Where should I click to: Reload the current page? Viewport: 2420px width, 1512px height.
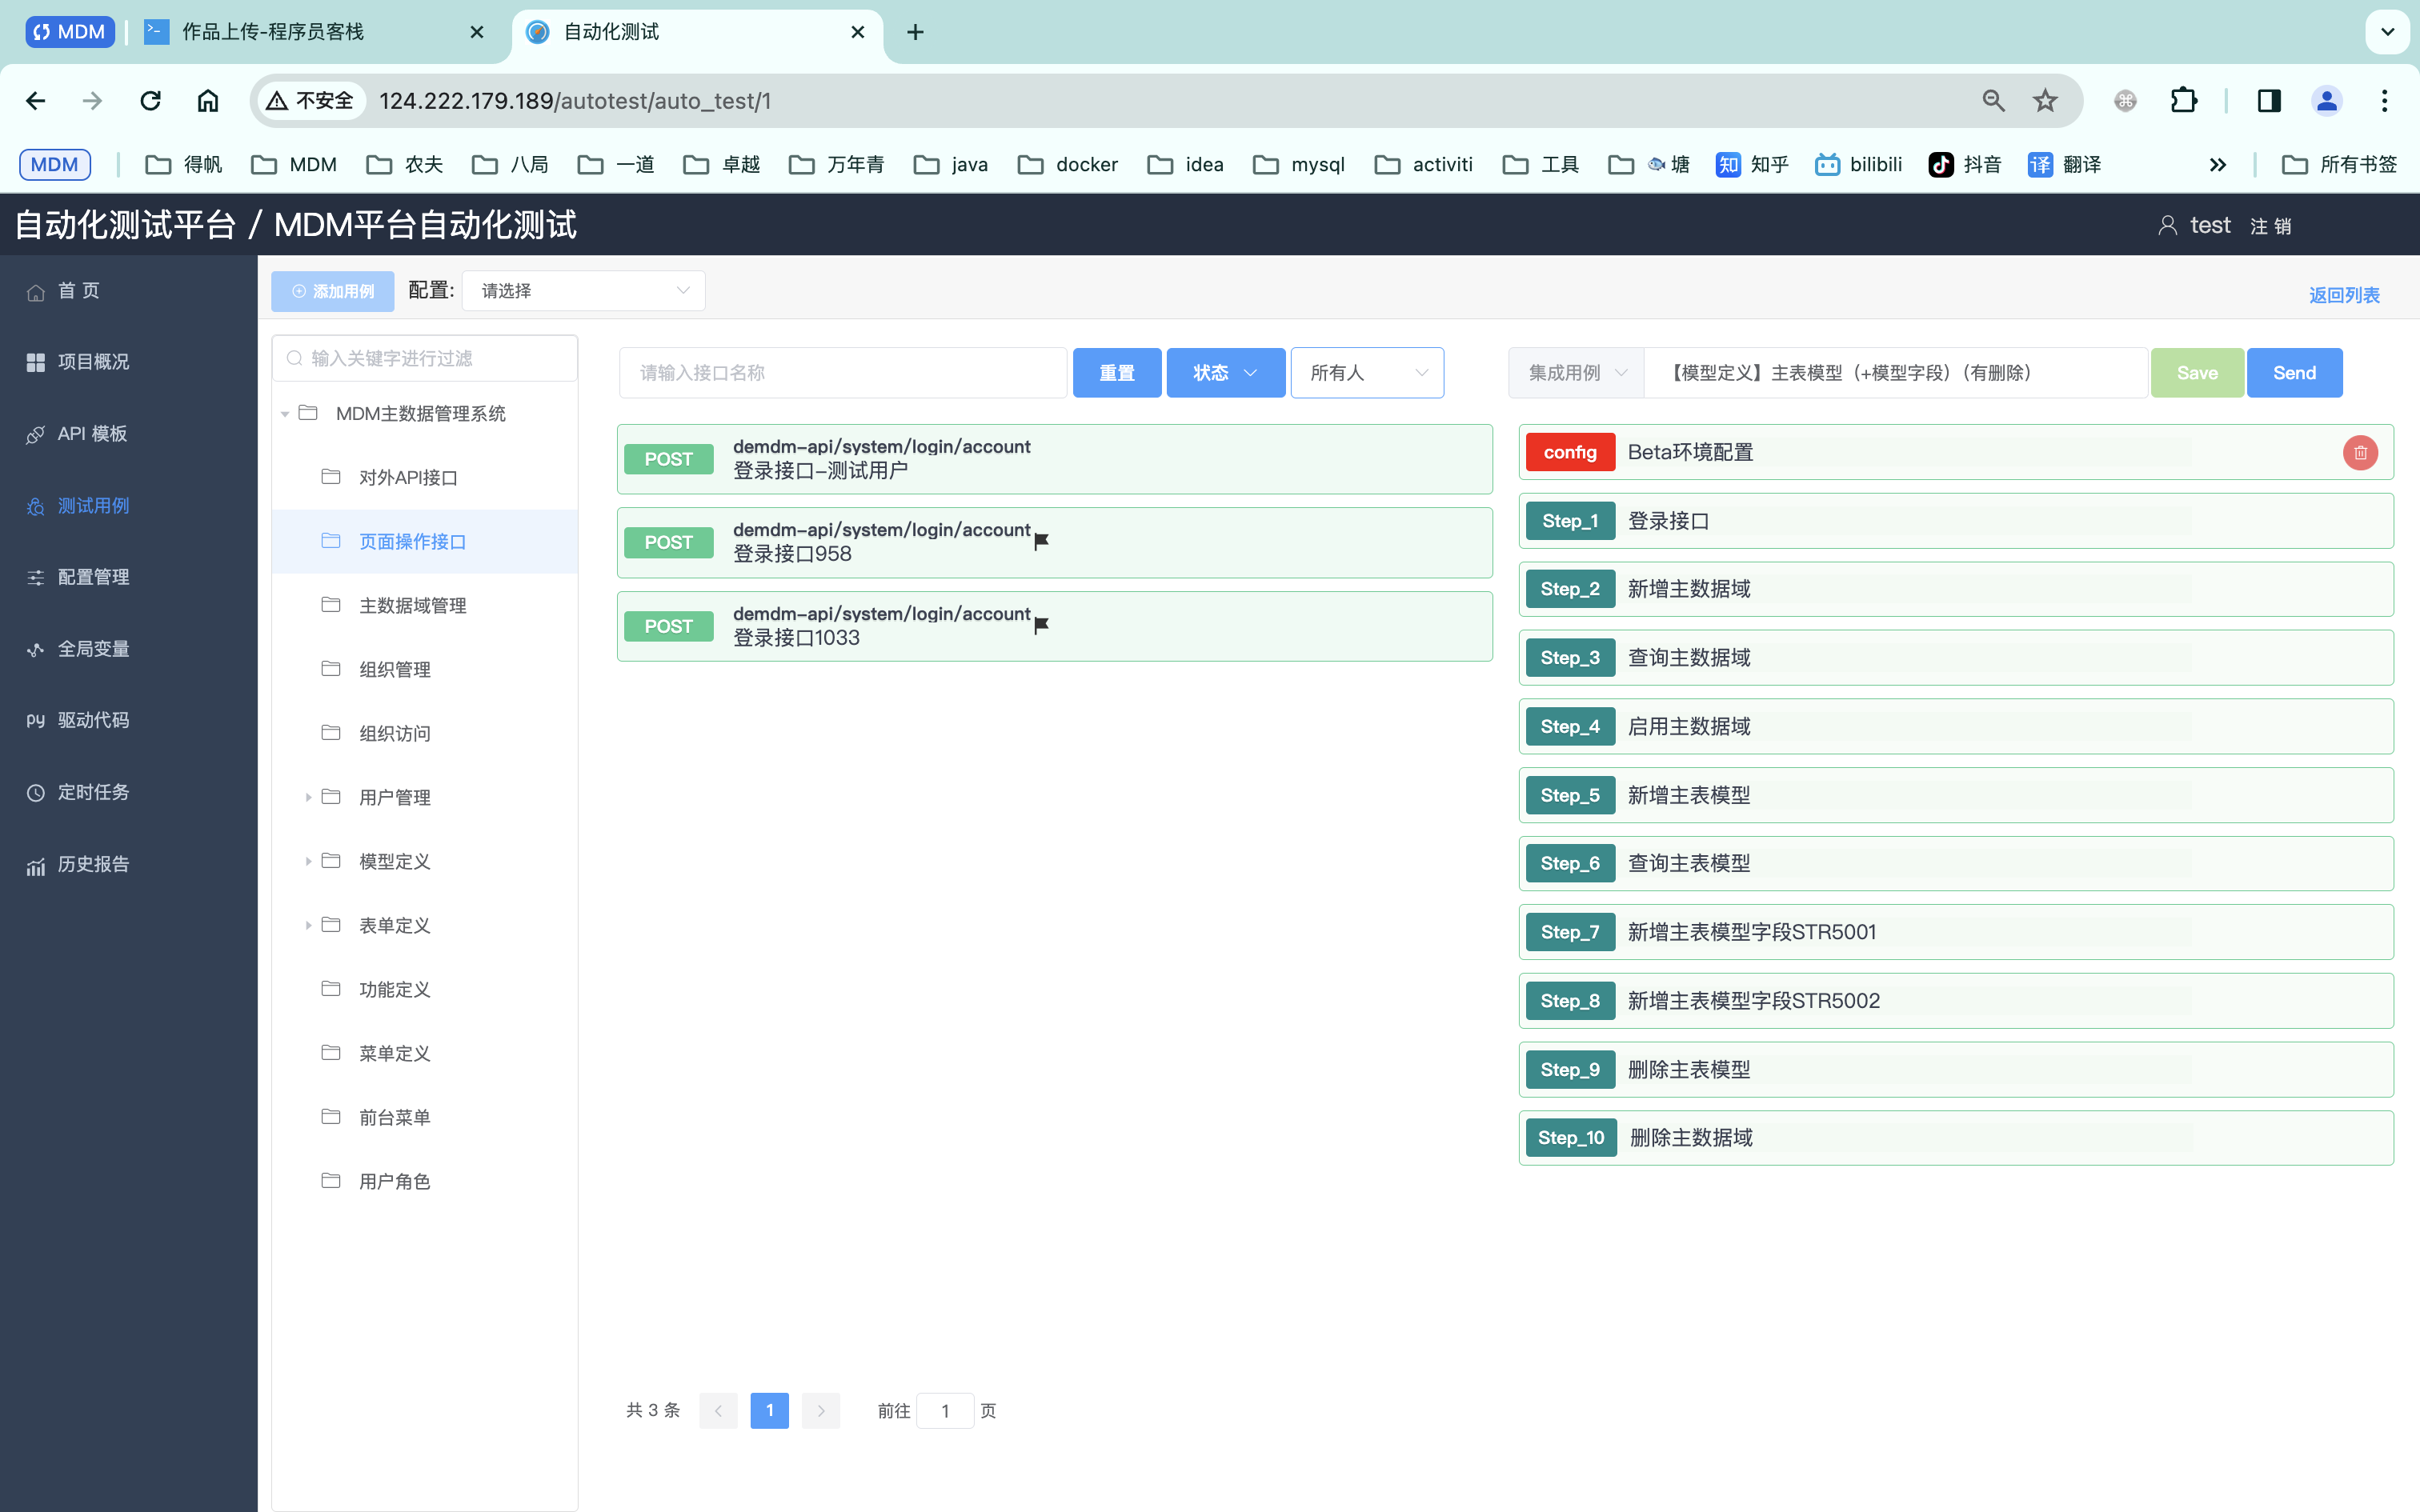[x=150, y=101]
